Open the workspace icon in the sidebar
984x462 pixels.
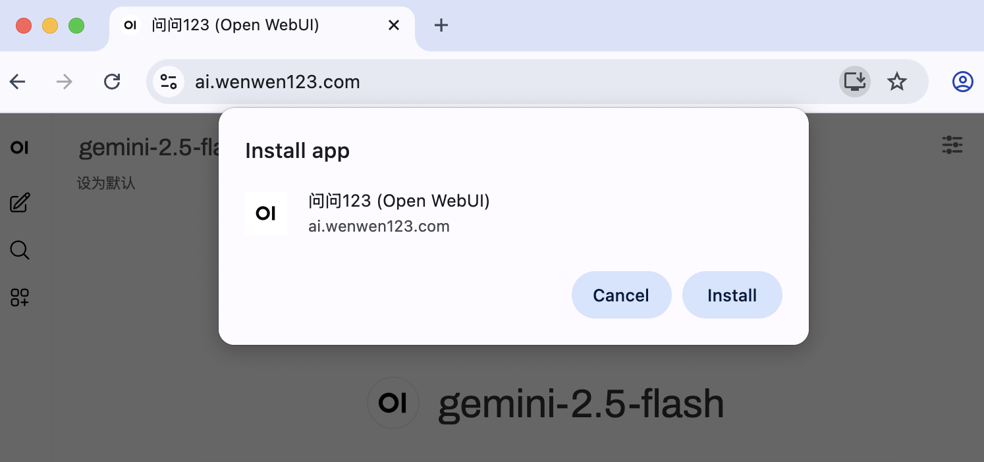tap(20, 297)
